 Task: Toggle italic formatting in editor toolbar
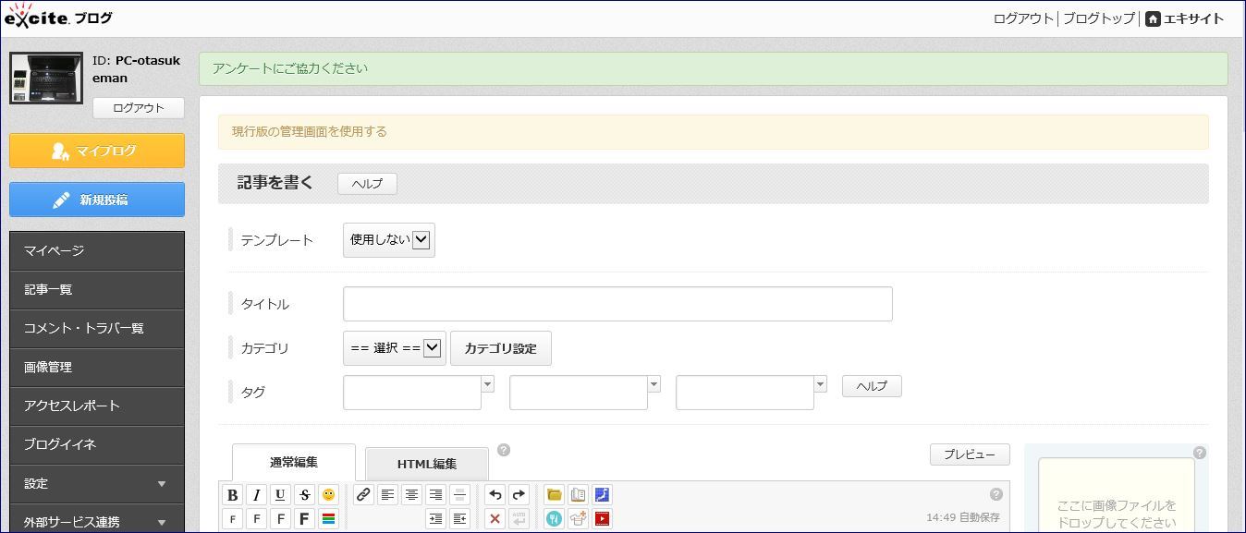(x=257, y=495)
